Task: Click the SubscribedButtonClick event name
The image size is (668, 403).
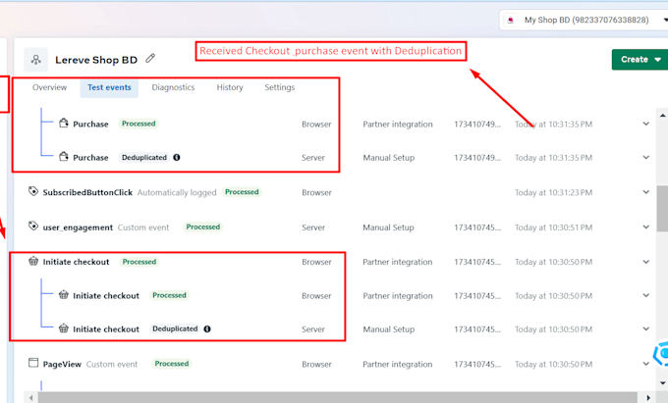Action: [87, 192]
